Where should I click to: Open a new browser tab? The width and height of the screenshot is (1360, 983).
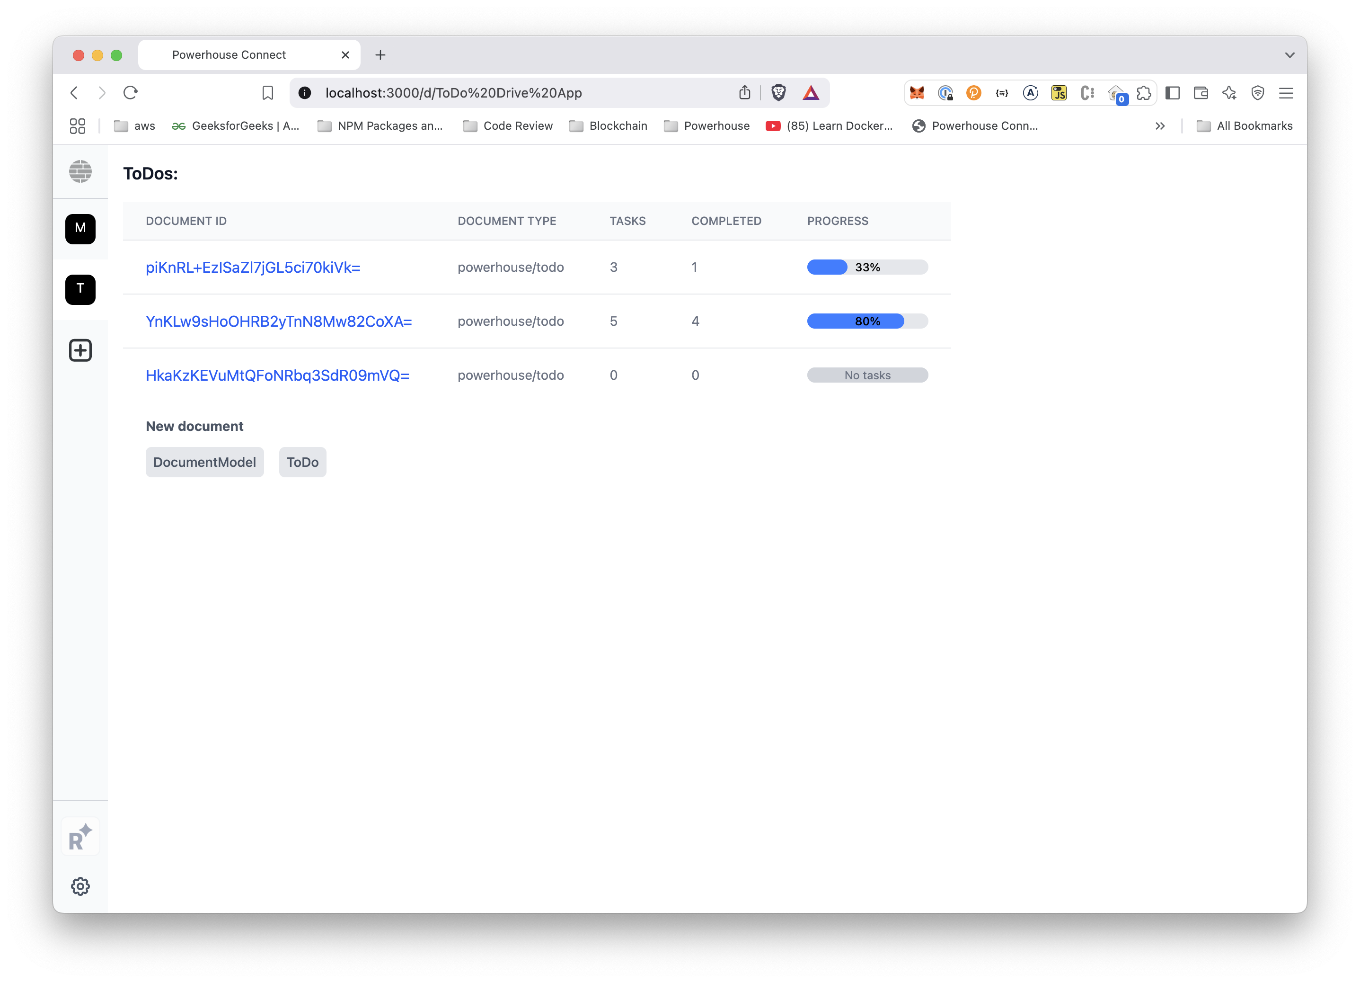click(x=380, y=54)
